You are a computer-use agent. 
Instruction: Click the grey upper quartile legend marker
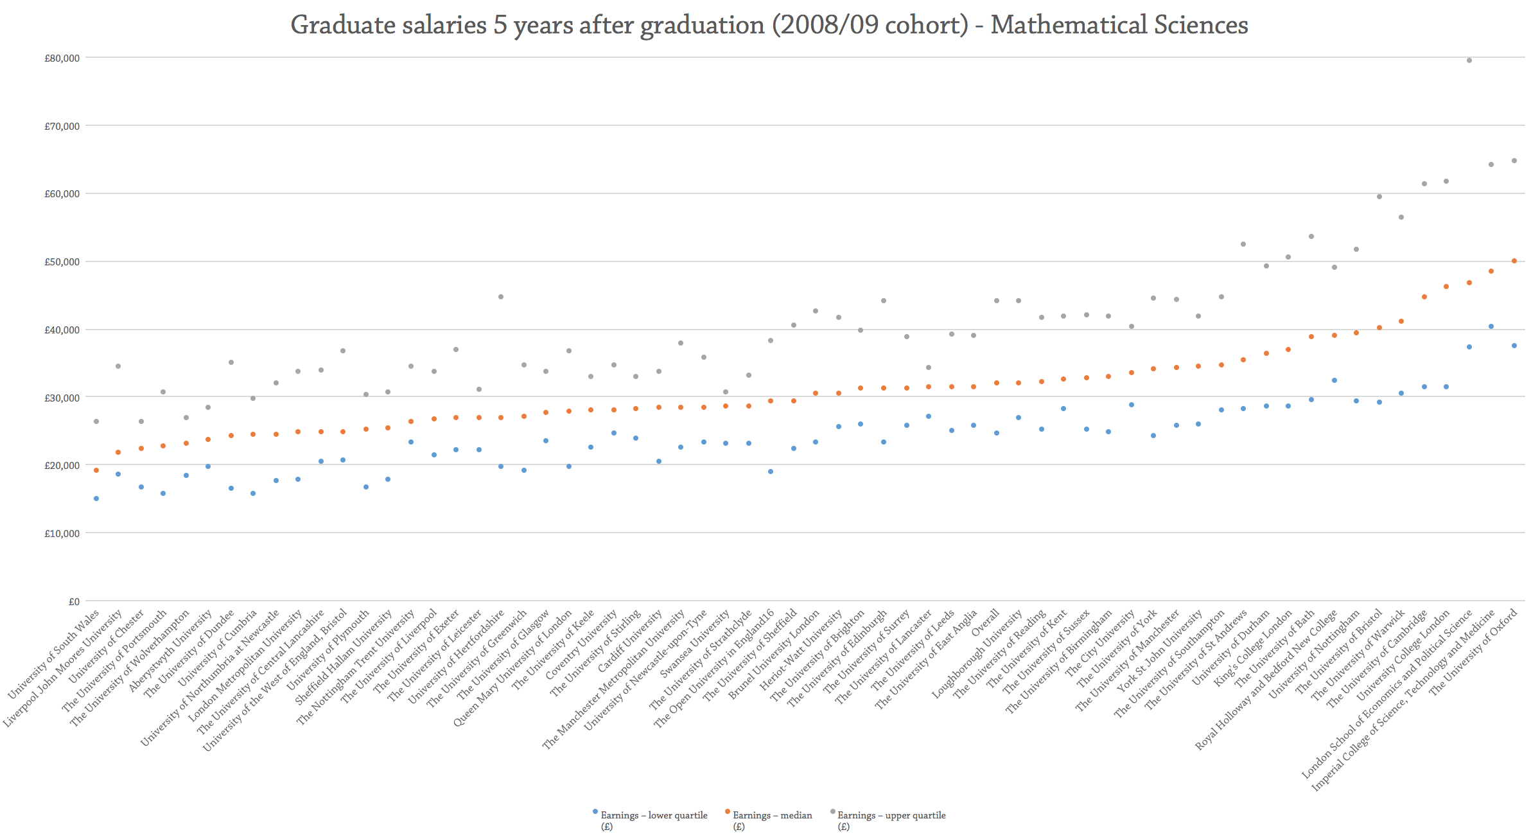pos(832,812)
